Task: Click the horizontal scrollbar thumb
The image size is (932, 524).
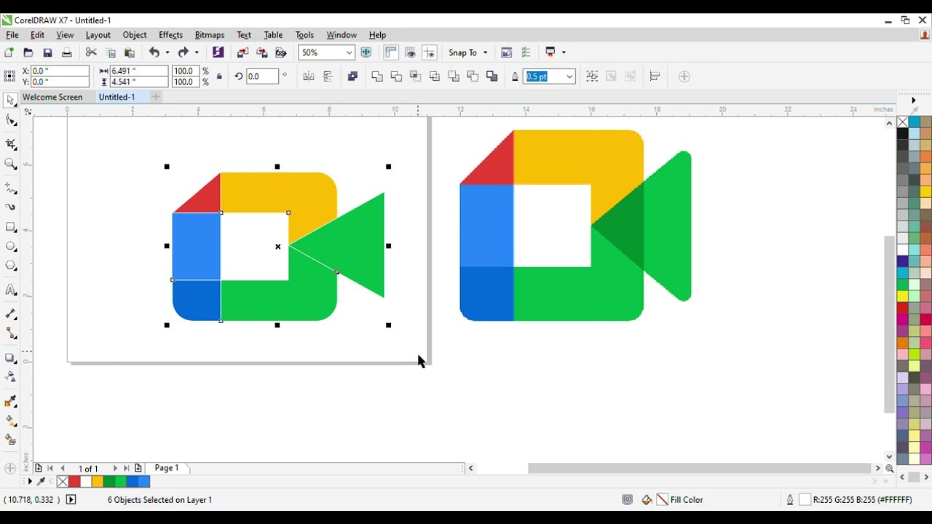Action: (699, 468)
